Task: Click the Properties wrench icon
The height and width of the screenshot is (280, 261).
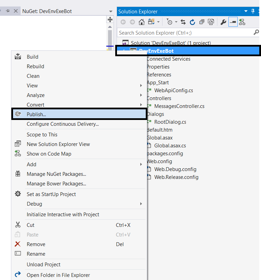Action: click(x=223, y=22)
